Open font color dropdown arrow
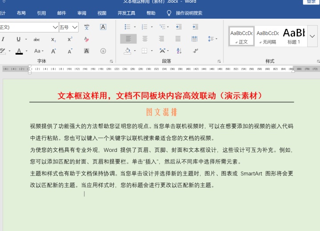 point(27,51)
